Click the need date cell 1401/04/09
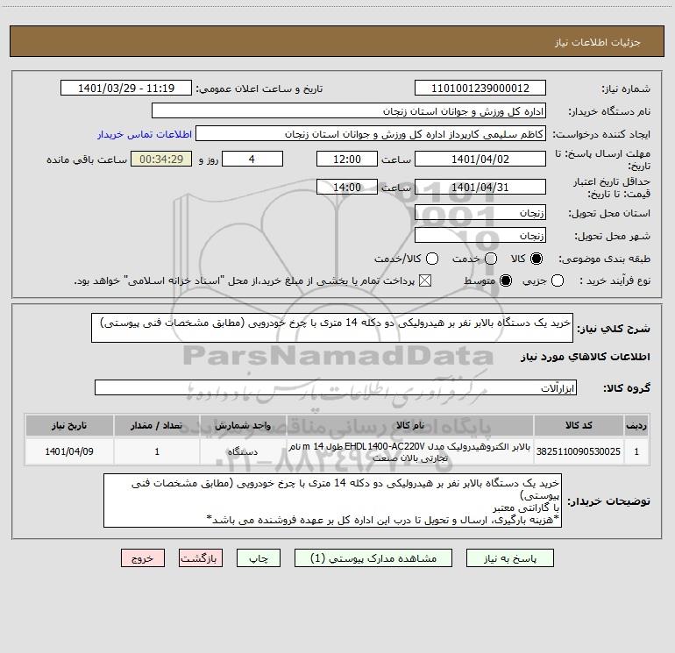The width and height of the screenshot is (675, 653). coord(69,451)
